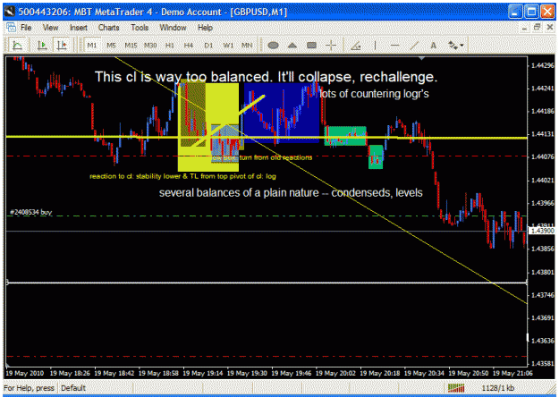Open the View menu
Screen dimensions: 559x397
point(51,28)
